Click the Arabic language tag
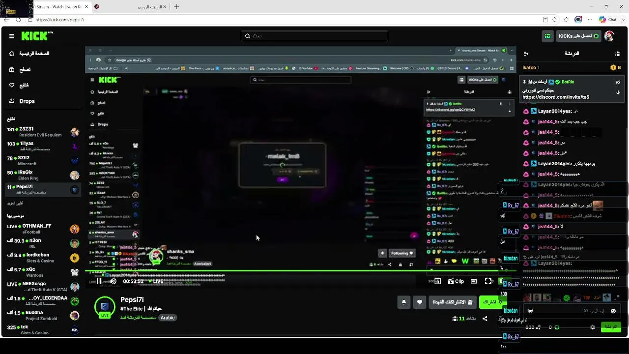 tap(168, 318)
